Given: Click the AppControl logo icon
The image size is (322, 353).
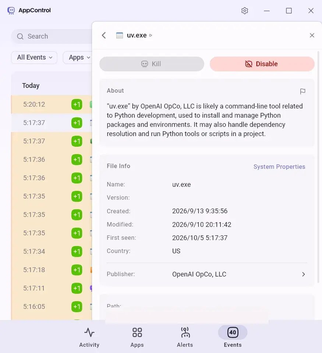Looking at the screenshot, I should 11,10.
